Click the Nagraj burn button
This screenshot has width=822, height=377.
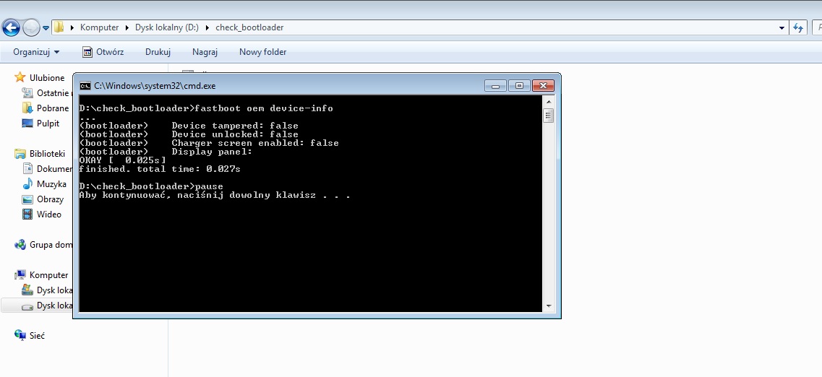(x=205, y=52)
